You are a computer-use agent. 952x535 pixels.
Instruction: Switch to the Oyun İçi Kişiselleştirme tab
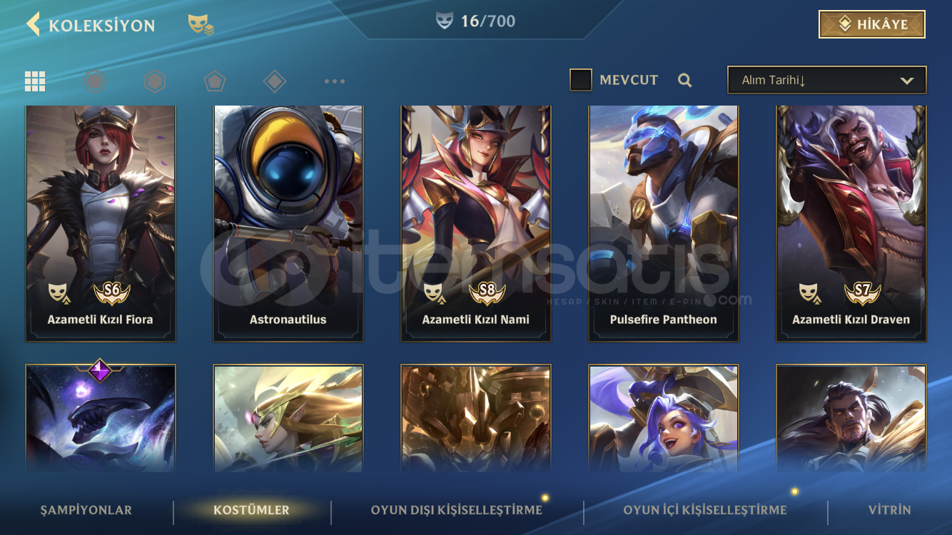click(x=705, y=510)
